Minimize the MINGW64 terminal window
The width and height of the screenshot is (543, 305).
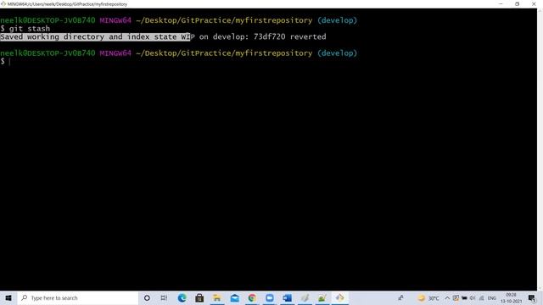[501, 3]
